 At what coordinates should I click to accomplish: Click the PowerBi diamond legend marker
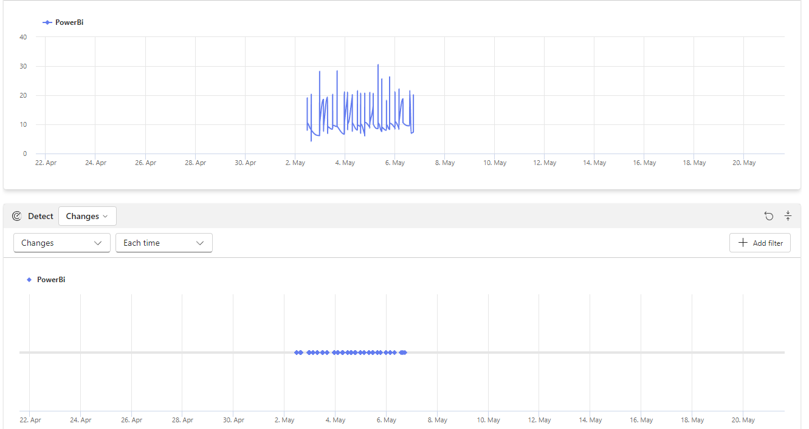(29, 280)
